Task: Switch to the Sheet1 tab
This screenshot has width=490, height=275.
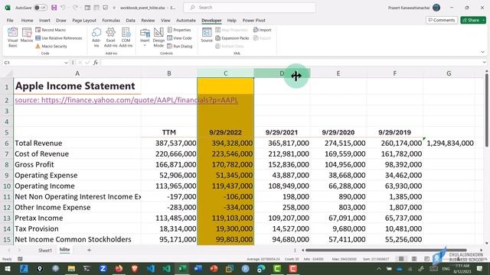Action: (x=45, y=250)
